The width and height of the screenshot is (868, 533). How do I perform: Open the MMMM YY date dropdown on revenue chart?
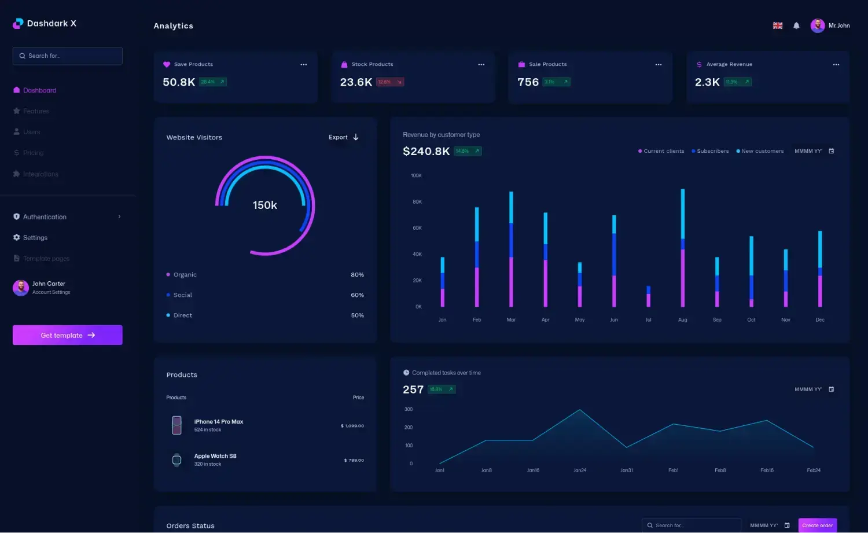[x=809, y=150]
